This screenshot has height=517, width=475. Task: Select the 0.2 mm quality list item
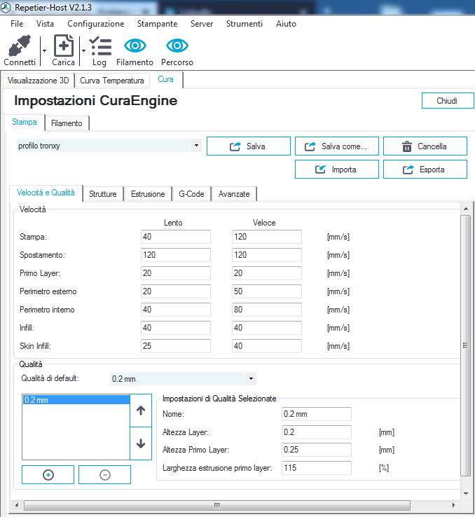76,400
